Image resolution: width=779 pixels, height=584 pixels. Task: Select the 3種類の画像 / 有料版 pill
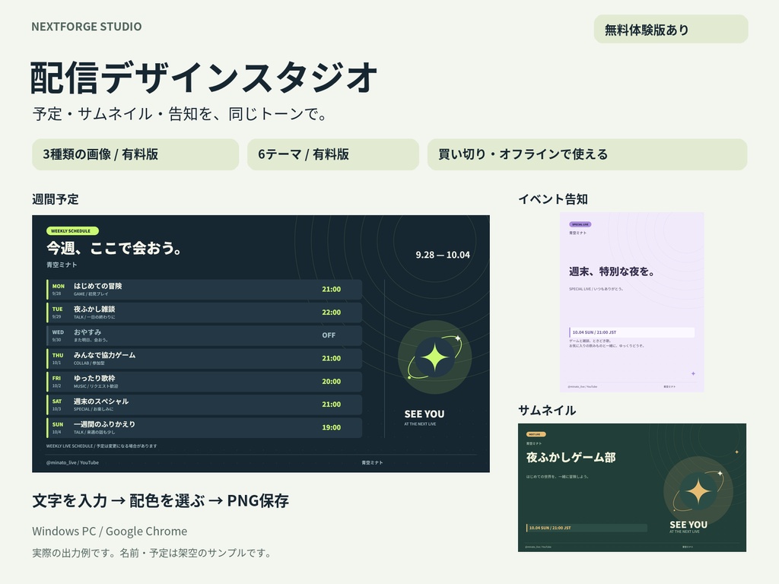[135, 154]
